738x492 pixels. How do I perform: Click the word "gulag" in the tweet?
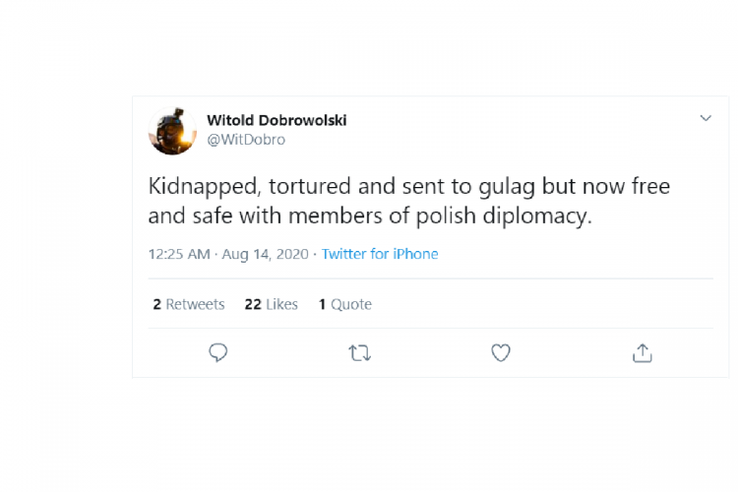coord(477,186)
